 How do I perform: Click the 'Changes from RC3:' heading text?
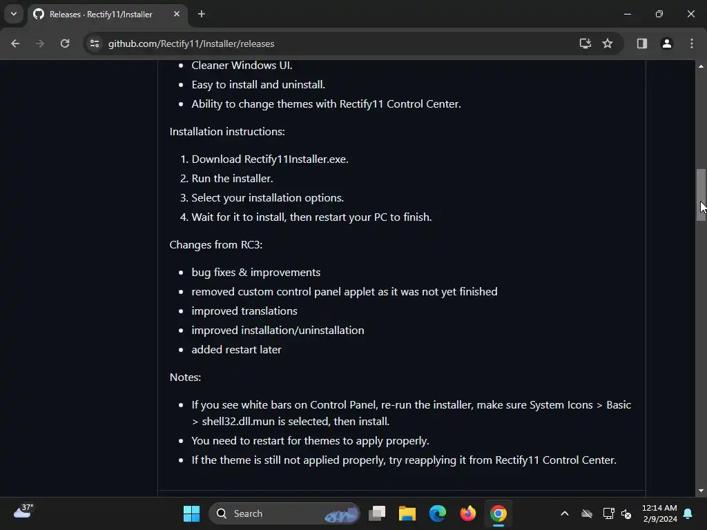tap(215, 245)
